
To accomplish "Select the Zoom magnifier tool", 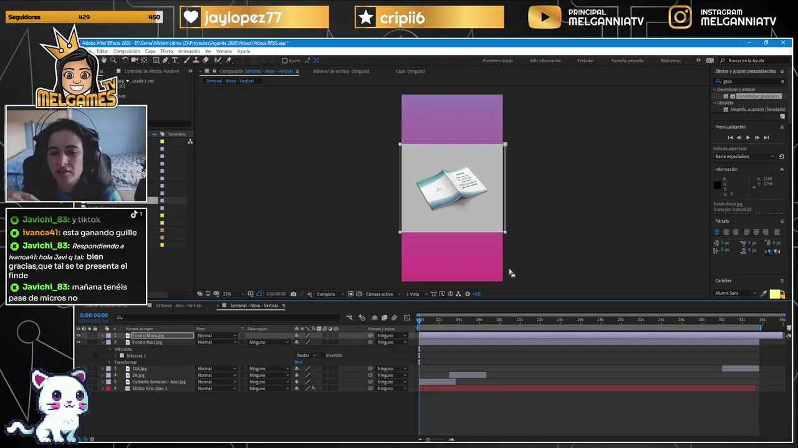I will [x=113, y=60].
